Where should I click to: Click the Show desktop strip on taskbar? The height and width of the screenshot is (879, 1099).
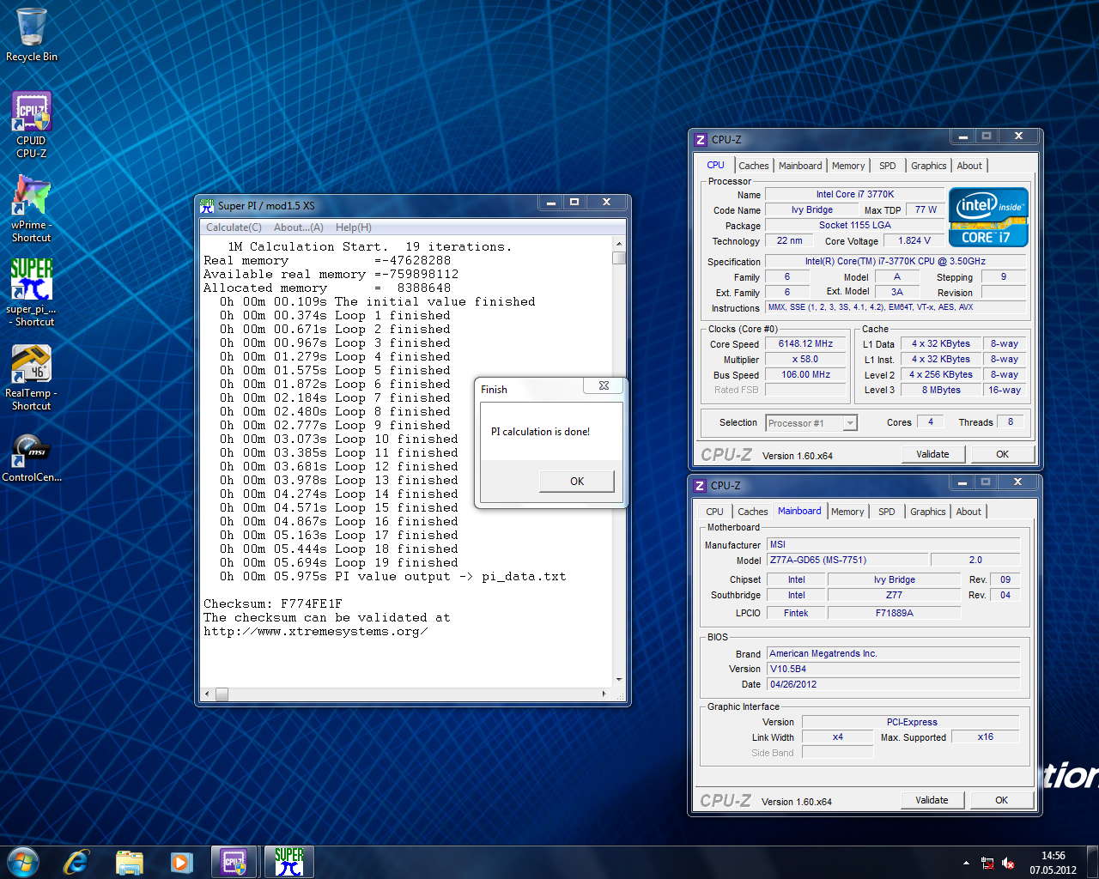pyautogui.click(x=1093, y=862)
